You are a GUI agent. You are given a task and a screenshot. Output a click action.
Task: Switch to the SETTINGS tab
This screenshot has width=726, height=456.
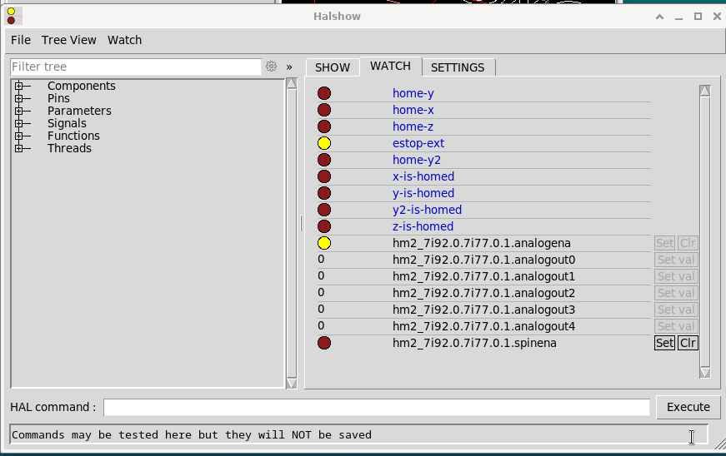pos(458,67)
